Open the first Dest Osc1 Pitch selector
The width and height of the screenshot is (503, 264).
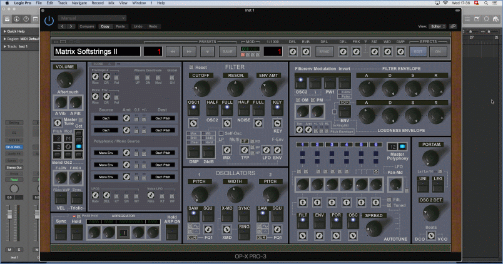[163, 118]
